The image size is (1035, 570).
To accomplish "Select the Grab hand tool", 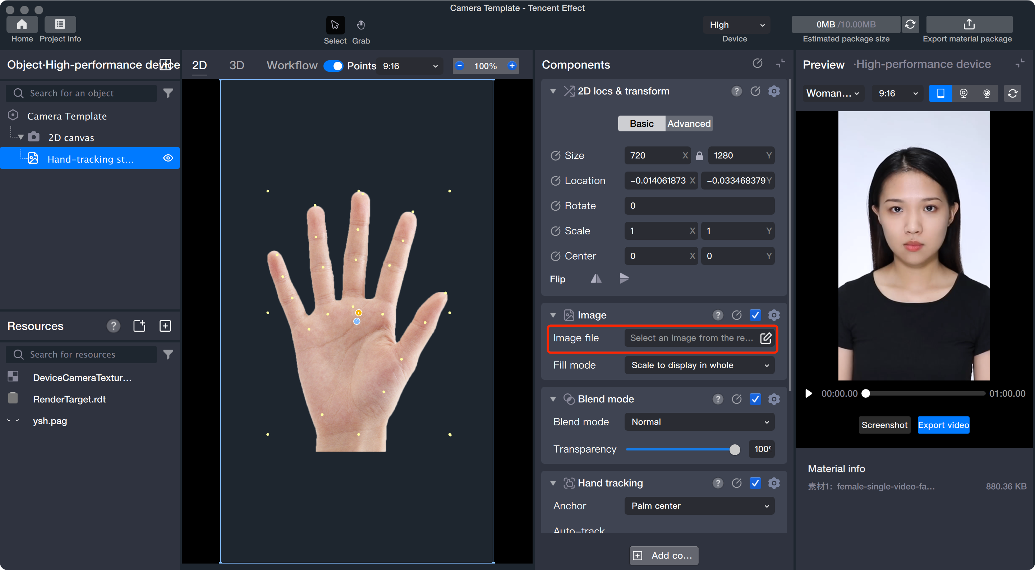I will pyautogui.click(x=360, y=25).
